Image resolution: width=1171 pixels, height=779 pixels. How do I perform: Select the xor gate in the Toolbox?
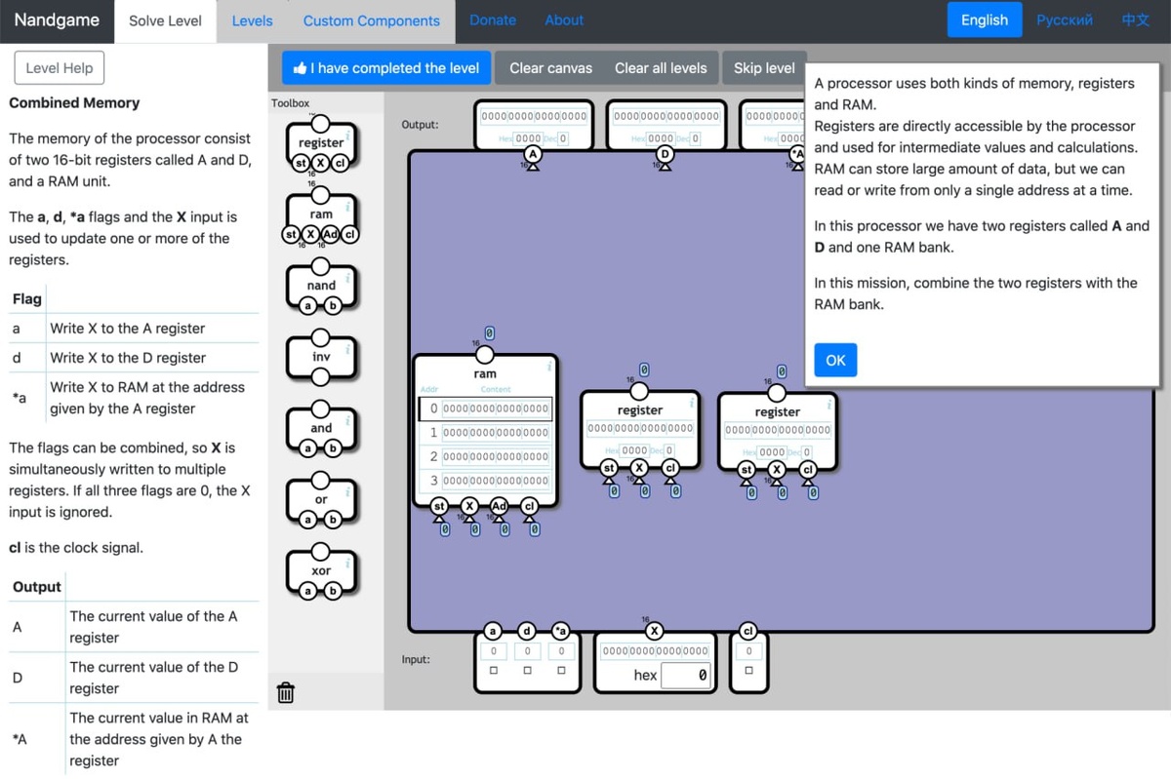pyautogui.click(x=321, y=570)
